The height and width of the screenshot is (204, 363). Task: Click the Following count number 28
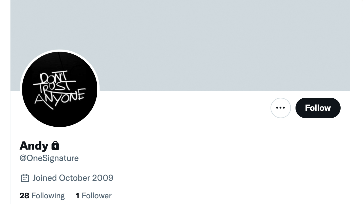pos(24,195)
